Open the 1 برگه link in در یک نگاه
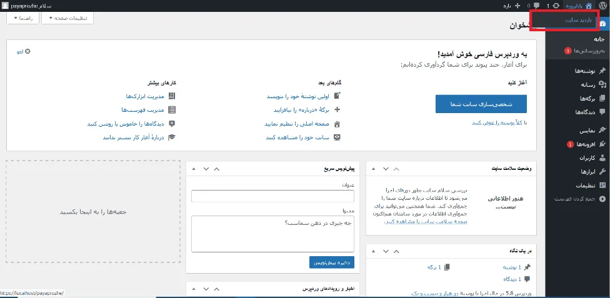 [x=434, y=267]
